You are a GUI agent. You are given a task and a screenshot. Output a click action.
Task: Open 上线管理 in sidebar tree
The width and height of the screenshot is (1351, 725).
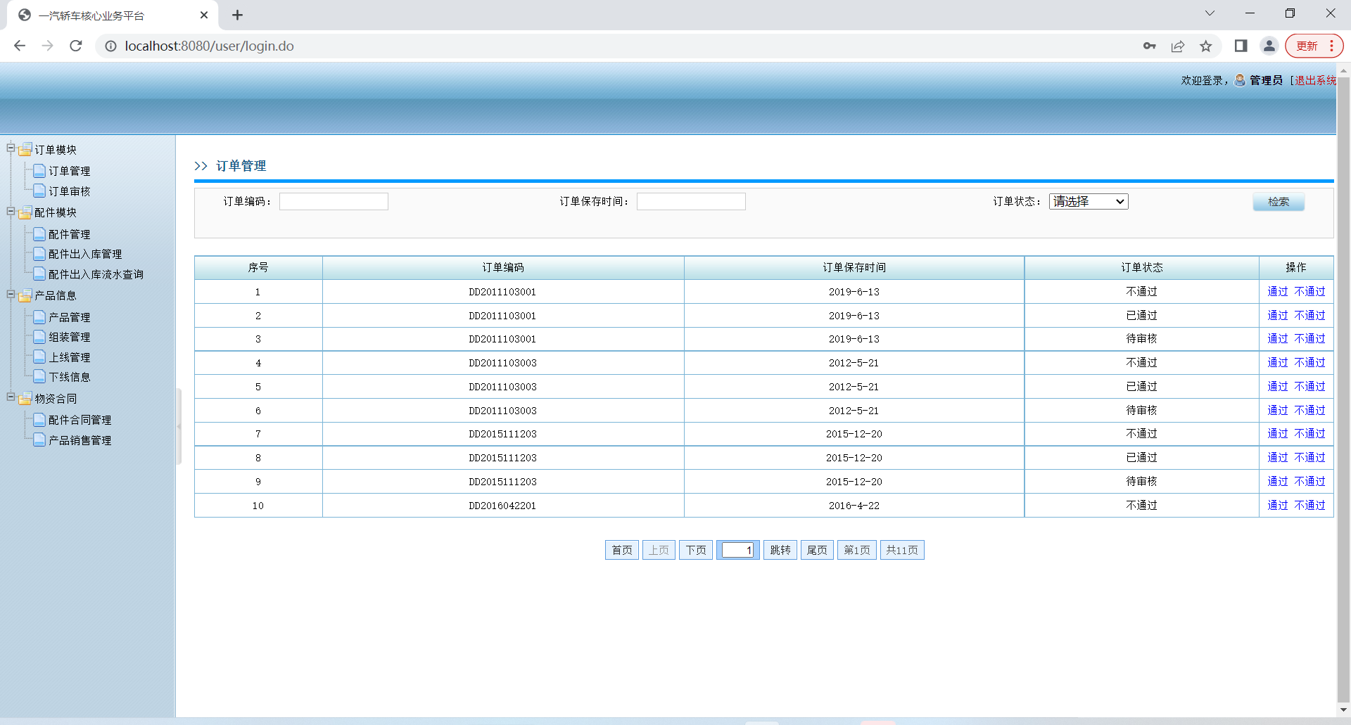coord(69,357)
